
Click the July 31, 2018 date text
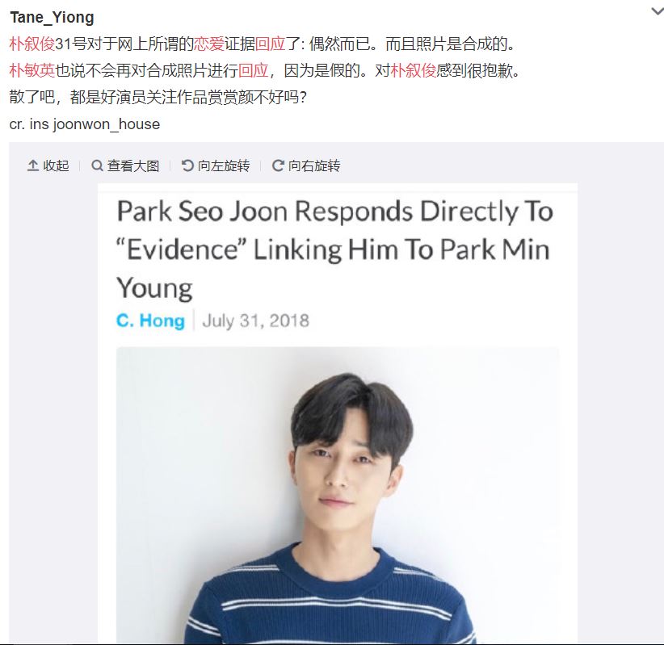click(x=256, y=320)
